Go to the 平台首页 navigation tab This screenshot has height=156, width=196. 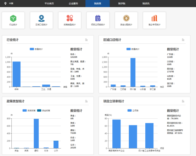[49, 4]
